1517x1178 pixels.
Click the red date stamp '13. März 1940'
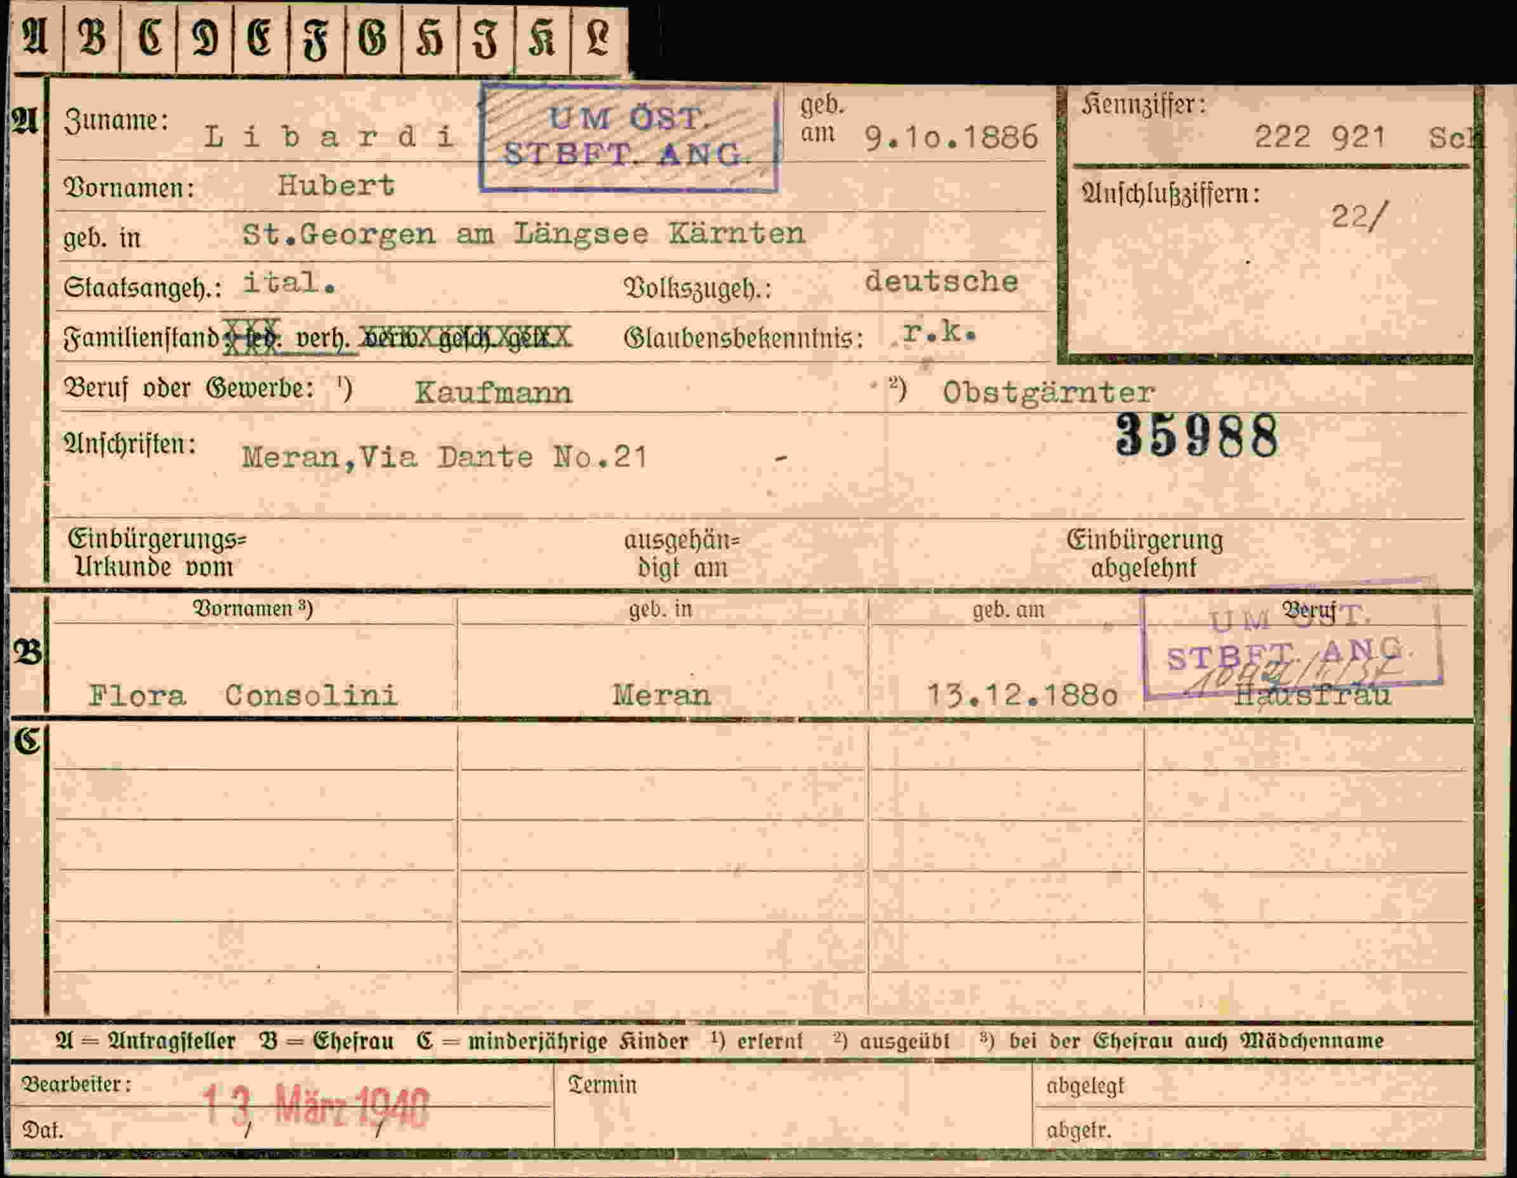(x=315, y=1107)
